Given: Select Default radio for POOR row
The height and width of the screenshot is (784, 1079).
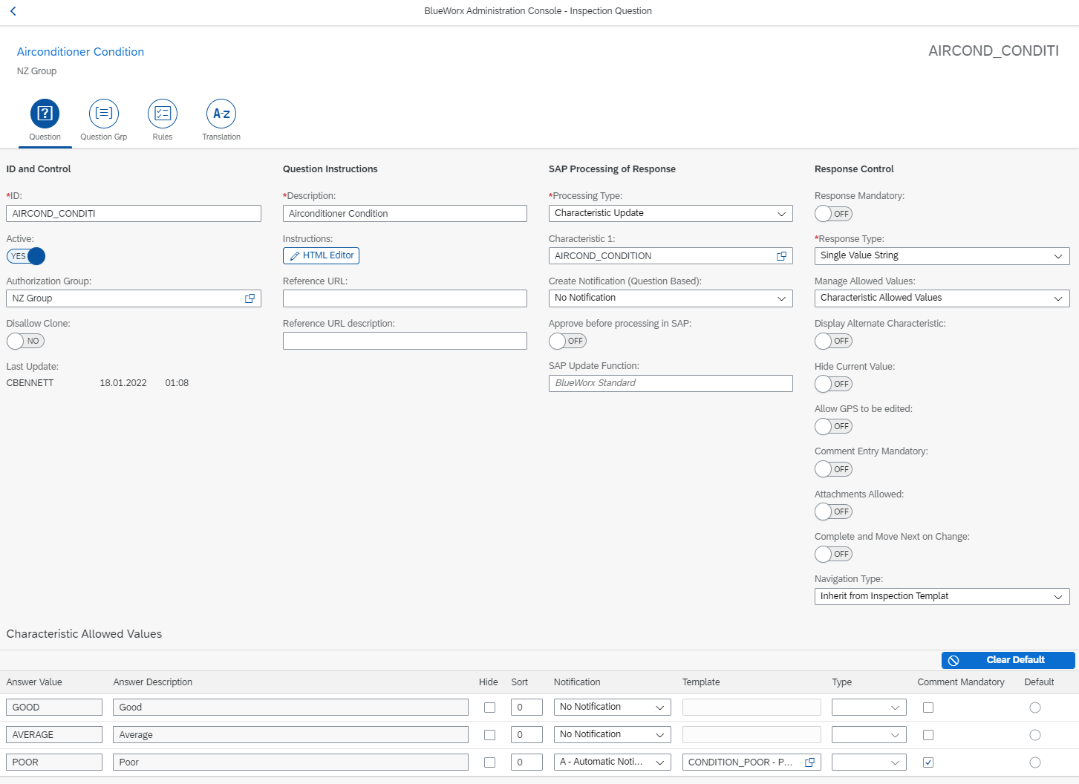Looking at the screenshot, I should point(1035,762).
